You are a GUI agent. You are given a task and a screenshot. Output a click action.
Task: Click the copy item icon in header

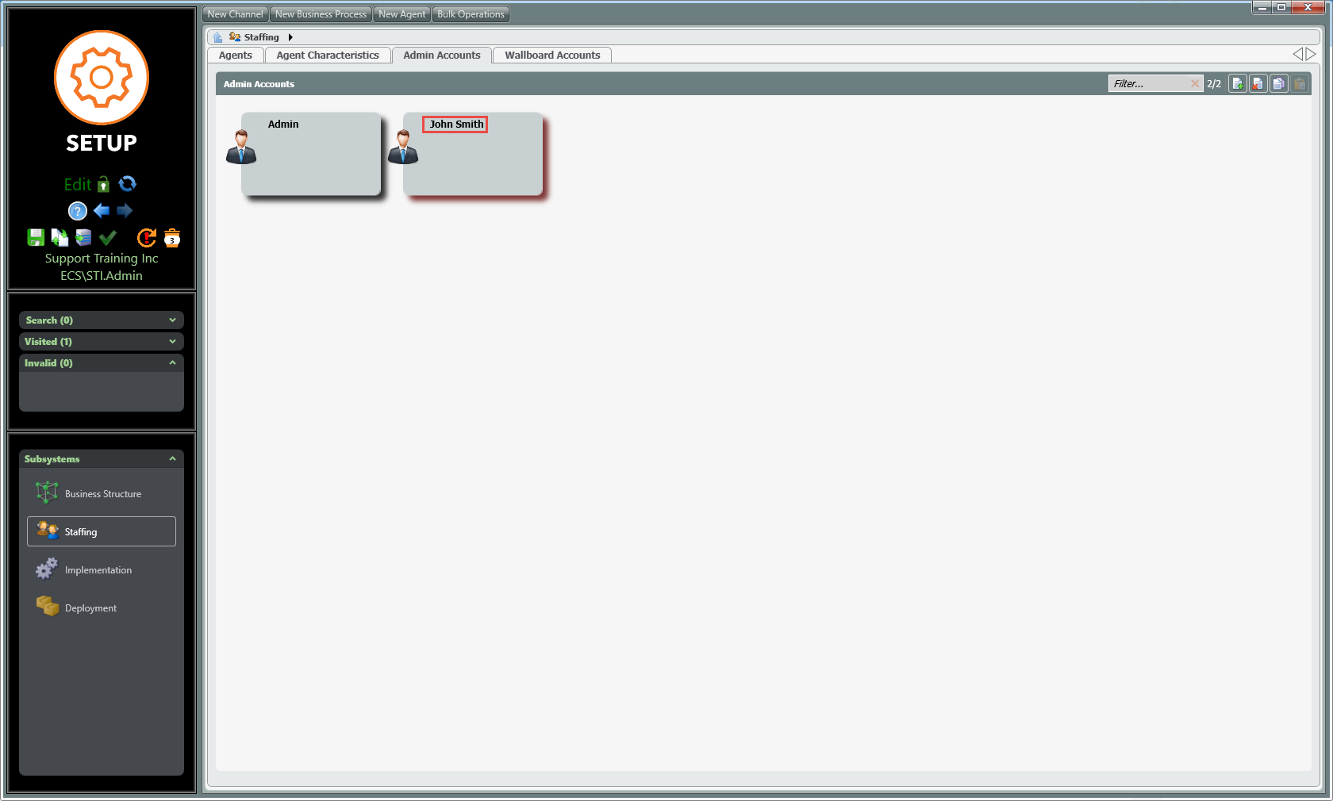coord(1278,84)
